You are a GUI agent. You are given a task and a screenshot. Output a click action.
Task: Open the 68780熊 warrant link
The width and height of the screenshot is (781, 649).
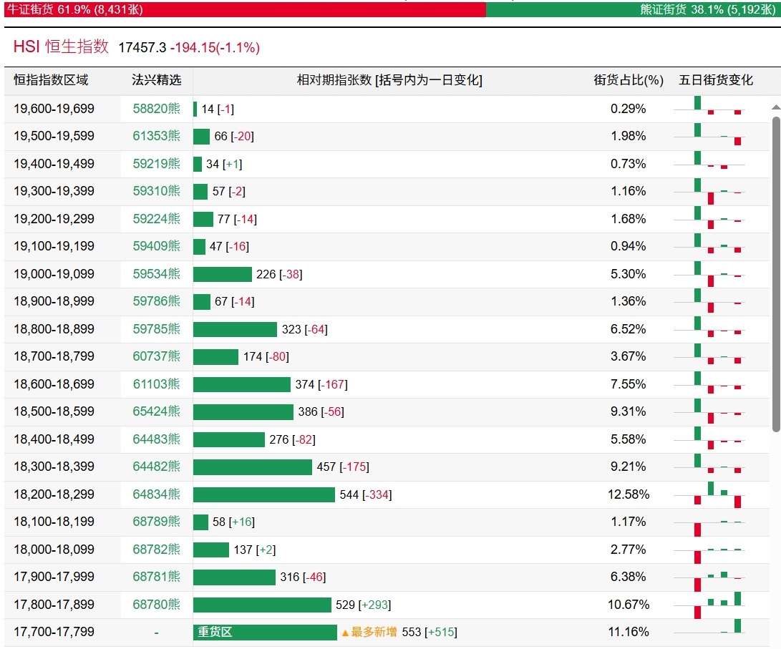[x=156, y=605]
